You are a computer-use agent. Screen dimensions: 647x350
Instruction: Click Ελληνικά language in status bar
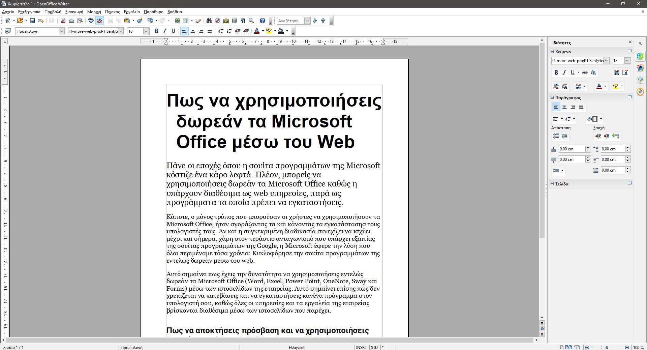[297, 347]
